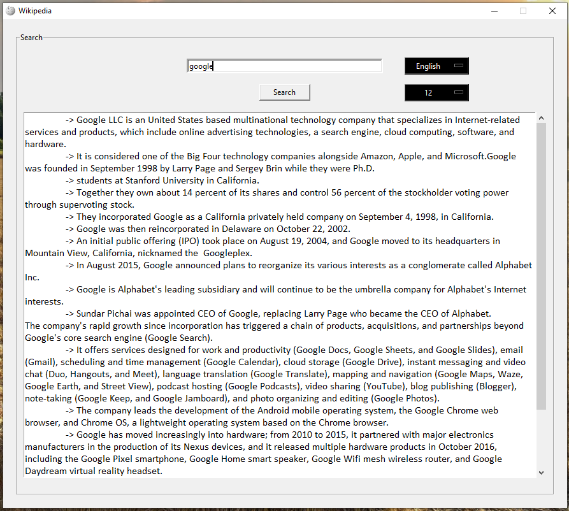The height and width of the screenshot is (511, 569).
Task: Click text 'Google is Alphabet's leading subsidiary'
Action: click(158, 290)
